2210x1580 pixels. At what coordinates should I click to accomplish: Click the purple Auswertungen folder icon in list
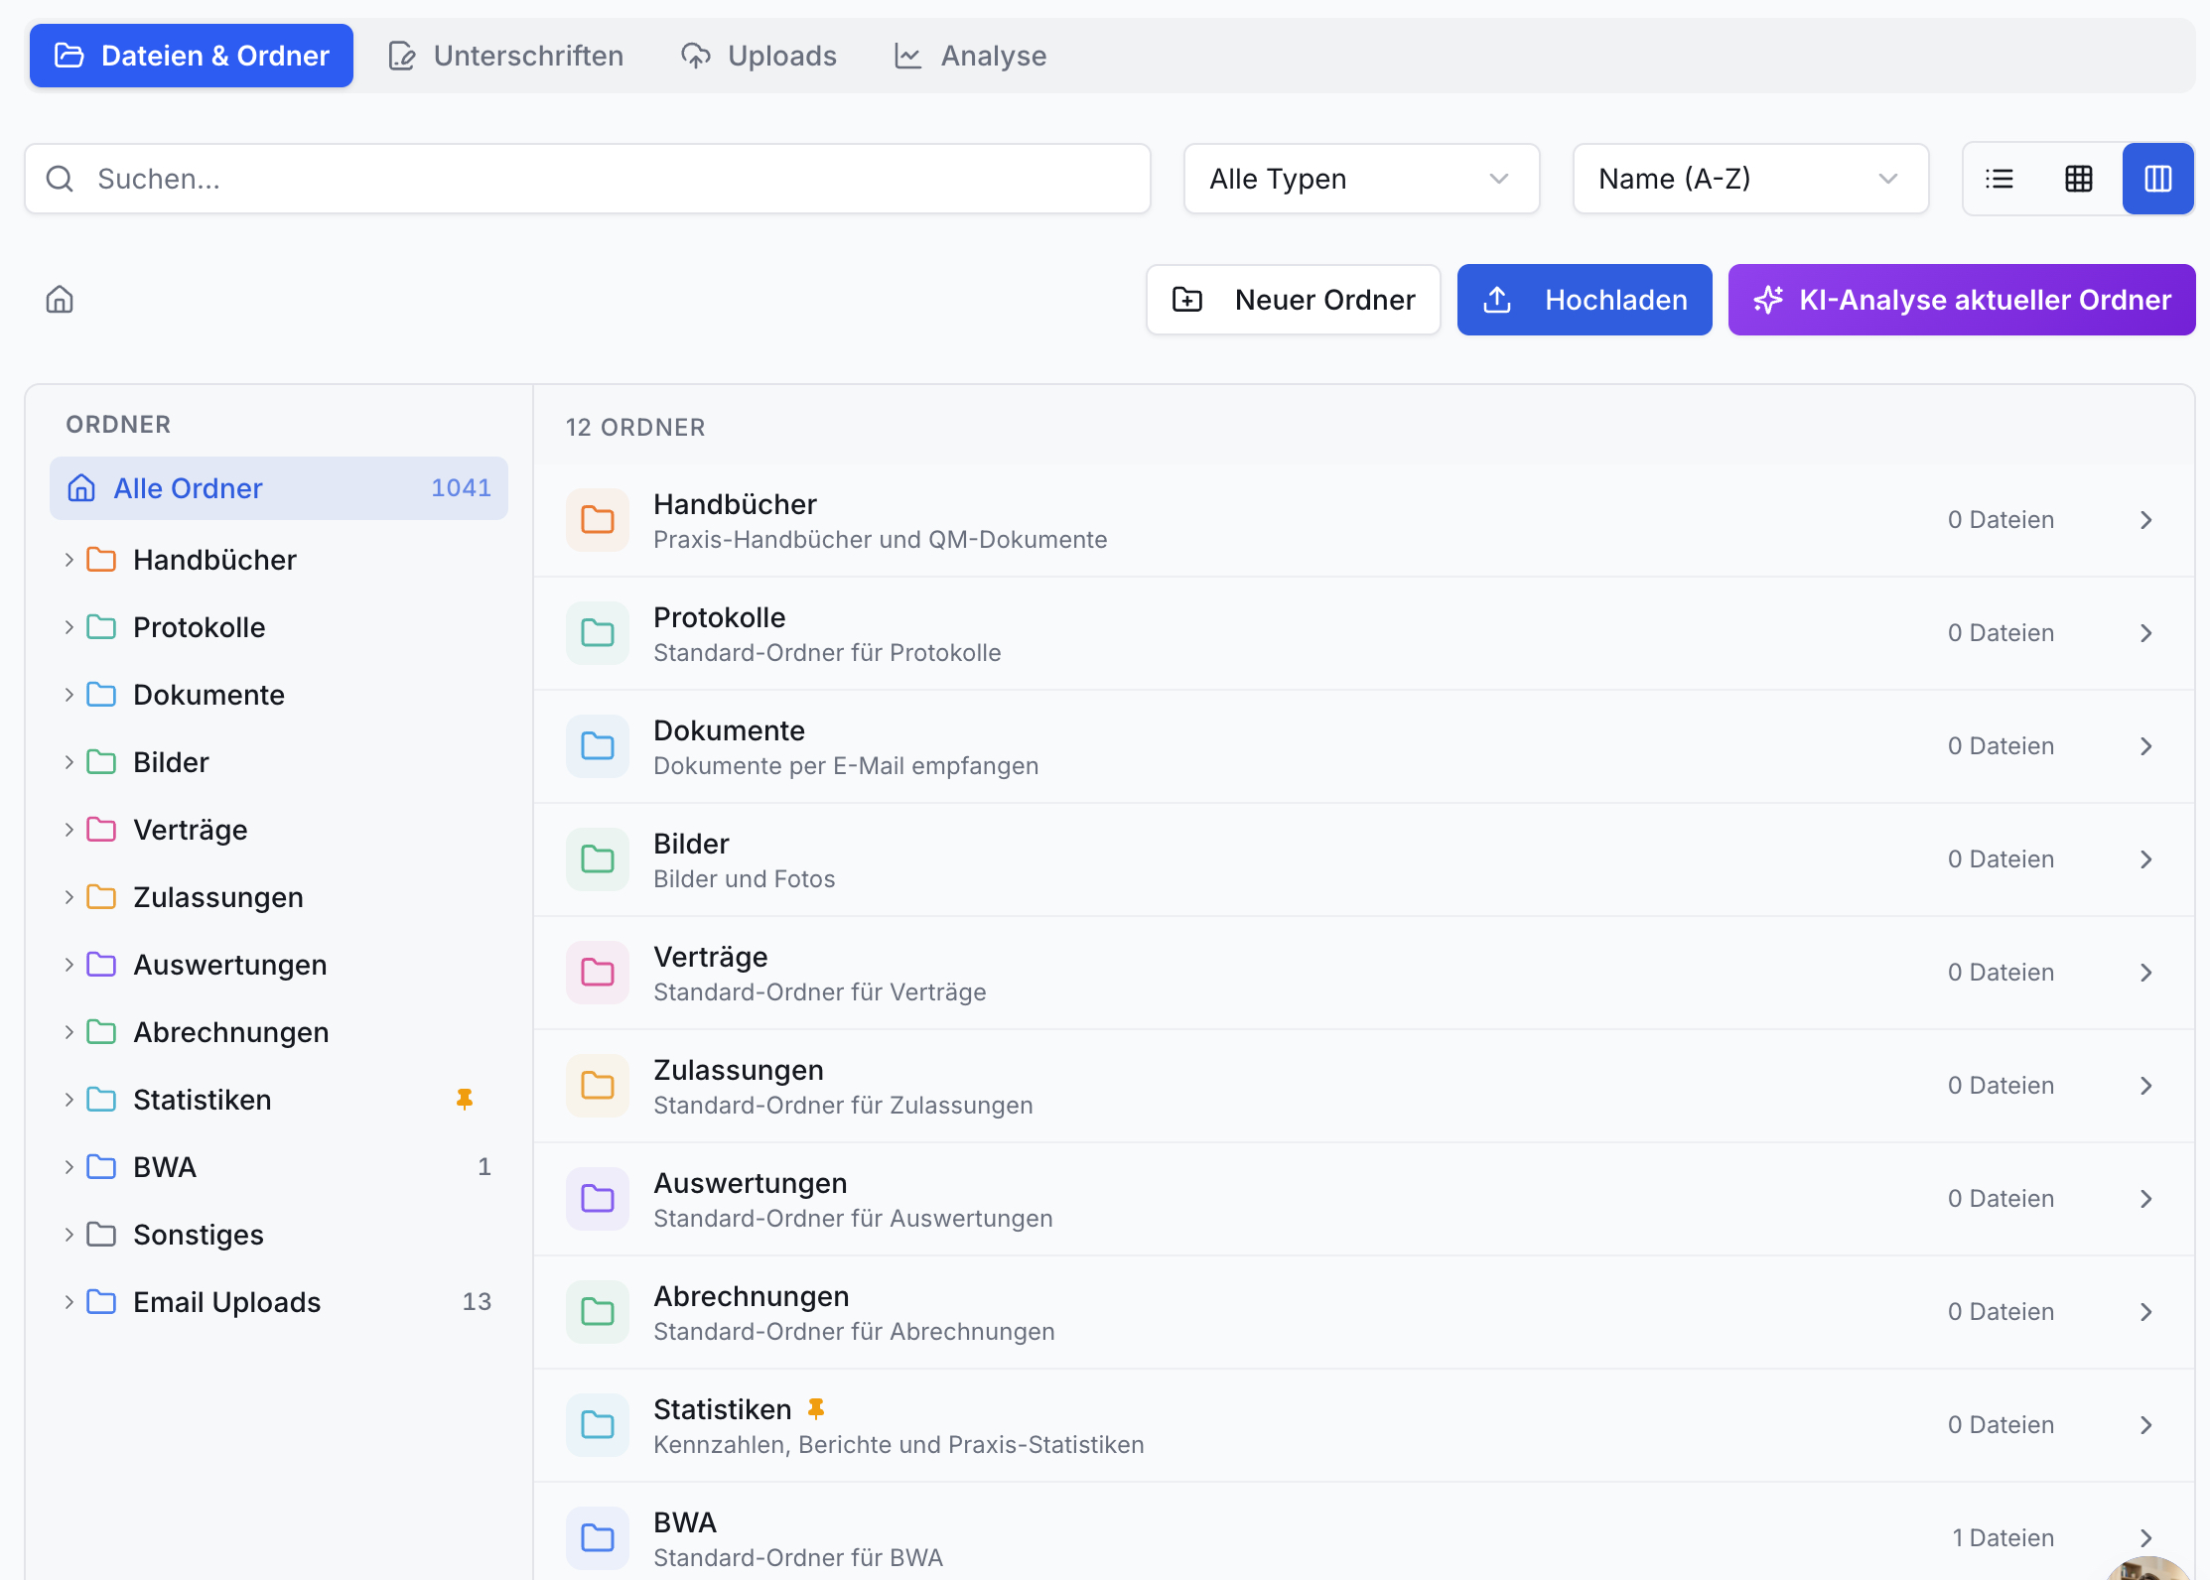598,1199
